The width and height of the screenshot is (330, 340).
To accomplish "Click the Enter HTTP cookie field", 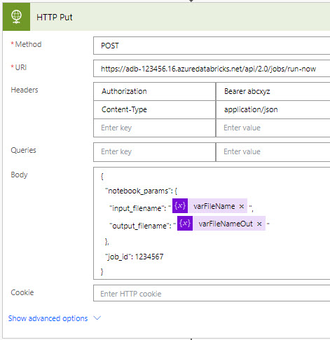I will coord(212,293).
